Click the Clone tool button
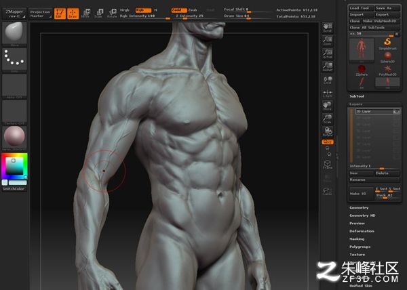The width and height of the screenshot is (407, 290). click(355, 21)
